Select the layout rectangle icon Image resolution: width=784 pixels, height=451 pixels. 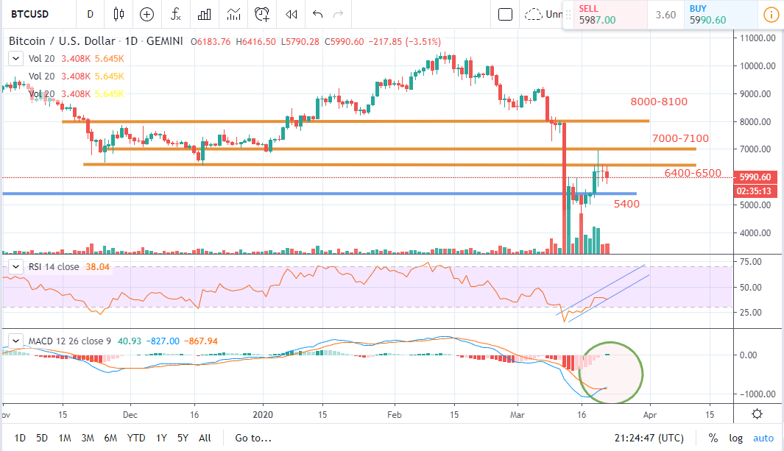[506, 15]
